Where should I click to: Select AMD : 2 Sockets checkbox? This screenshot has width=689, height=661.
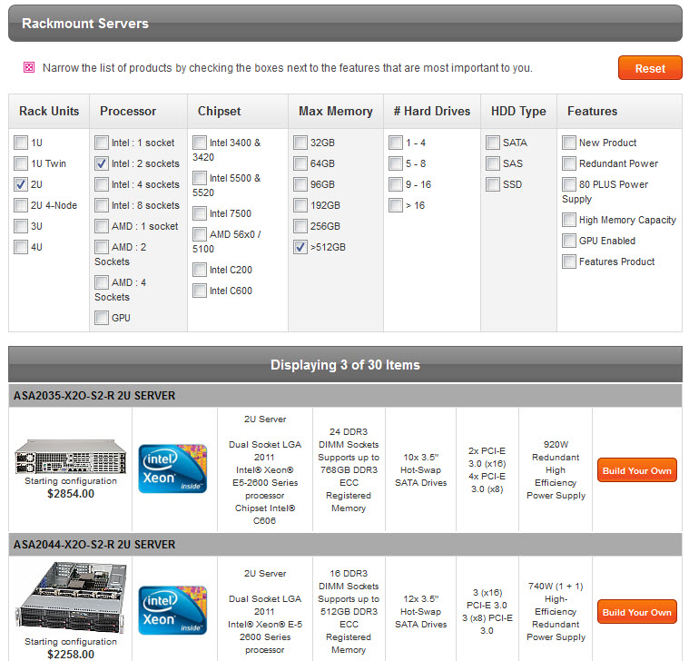(102, 247)
